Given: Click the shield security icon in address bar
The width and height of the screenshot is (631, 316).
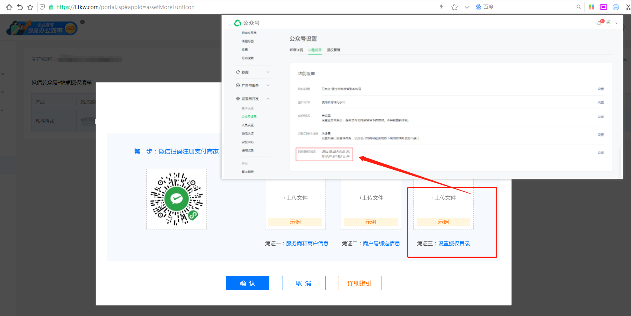Looking at the screenshot, I should (42, 7).
